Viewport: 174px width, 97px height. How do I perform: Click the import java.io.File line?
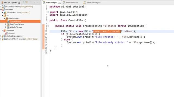click(x=64, y=12)
